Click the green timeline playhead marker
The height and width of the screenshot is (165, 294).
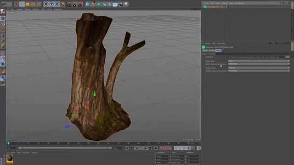(8, 143)
